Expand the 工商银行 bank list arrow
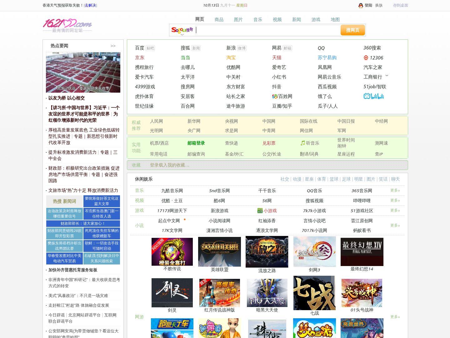Screen dimensions: 450x338 pyautogui.click(x=387, y=75)
